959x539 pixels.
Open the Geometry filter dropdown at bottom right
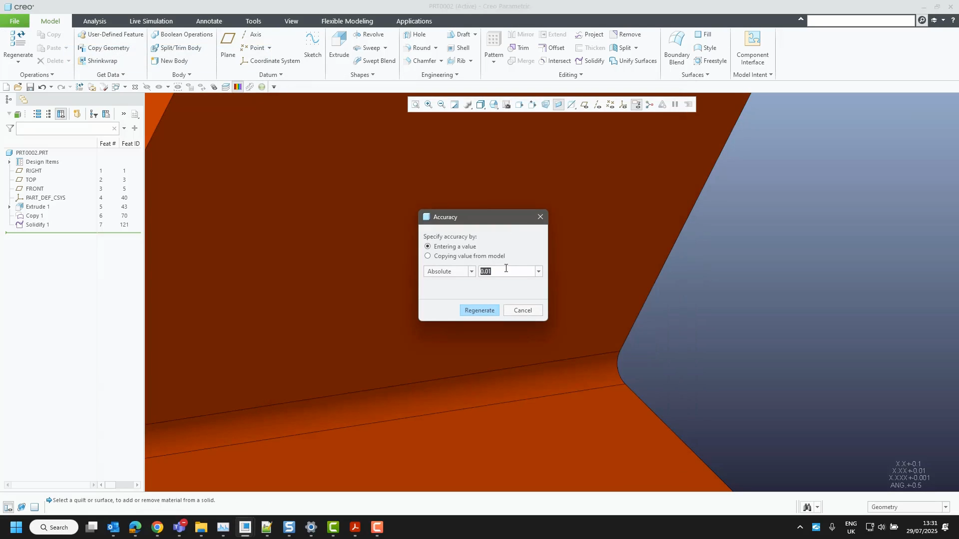(945, 506)
